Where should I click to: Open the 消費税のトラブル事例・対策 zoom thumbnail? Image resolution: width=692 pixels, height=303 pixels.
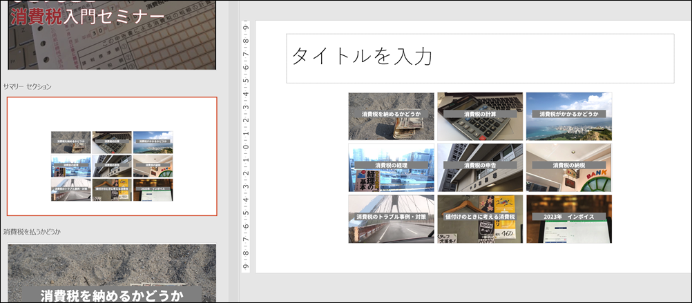click(x=391, y=219)
